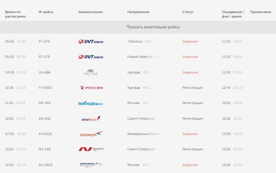Screen dimensions: 276x173
Task: Click the UVT aero logo for Novy Urengoy flight
Action: pyautogui.click(x=91, y=57)
